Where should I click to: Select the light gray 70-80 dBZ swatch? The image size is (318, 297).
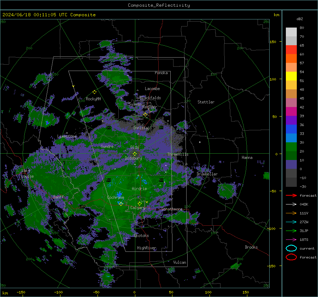click(x=291, y=32)
